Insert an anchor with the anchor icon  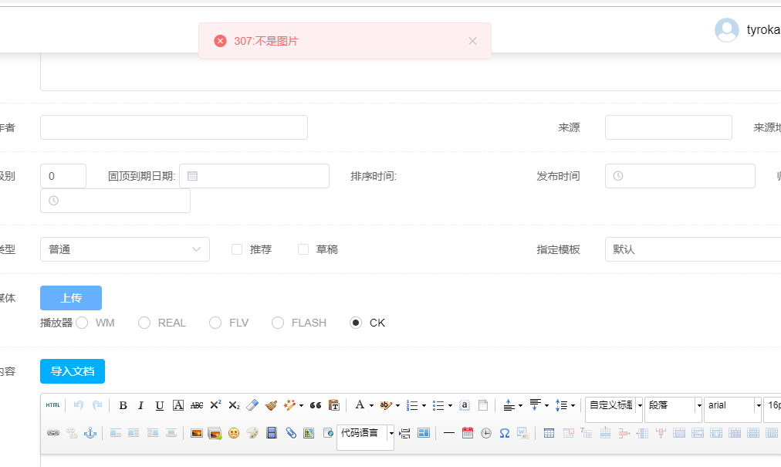[90, 433]
